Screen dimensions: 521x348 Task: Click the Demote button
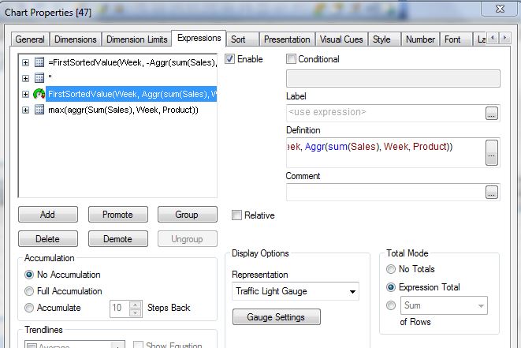(x=118, y=239)
